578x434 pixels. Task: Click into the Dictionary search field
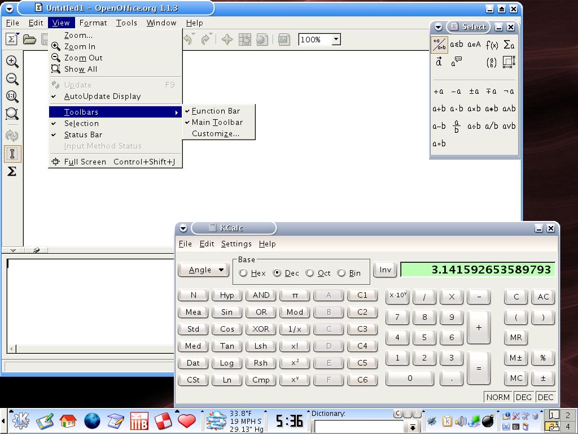click(x=359, y=427)
